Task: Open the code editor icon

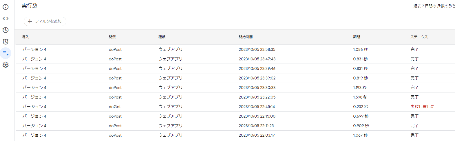Action: coord(6,18)
